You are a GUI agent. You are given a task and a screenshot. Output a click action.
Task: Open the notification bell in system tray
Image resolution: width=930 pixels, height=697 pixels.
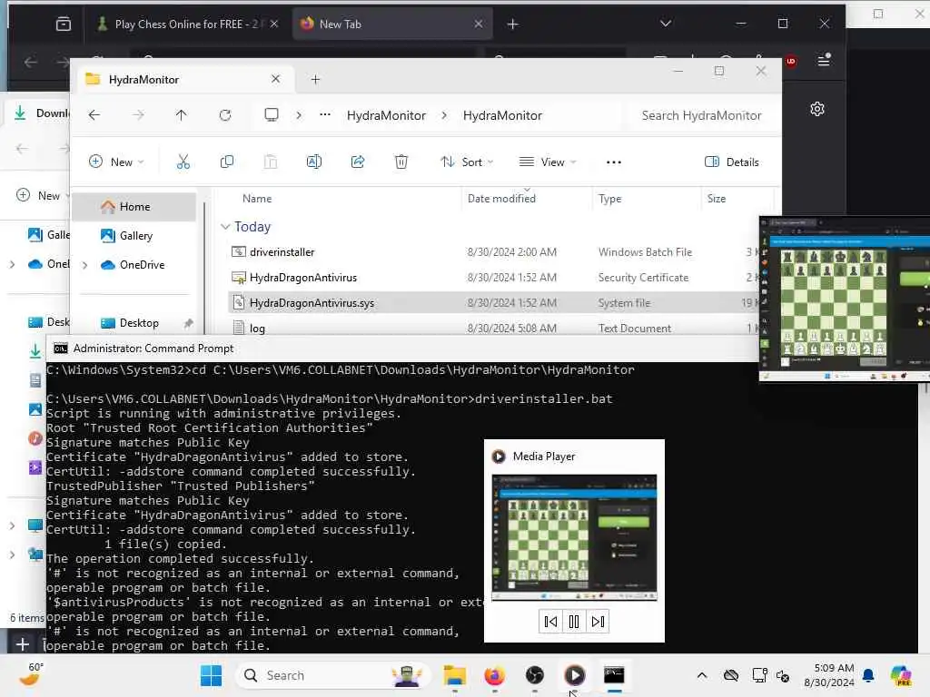pos(868,675)
